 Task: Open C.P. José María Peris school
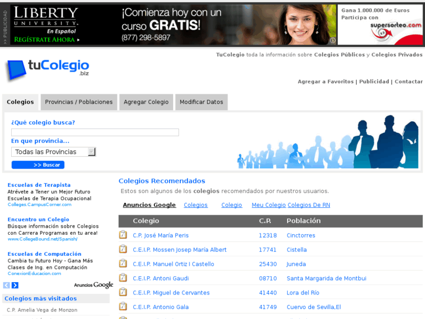tap(161, 235)
